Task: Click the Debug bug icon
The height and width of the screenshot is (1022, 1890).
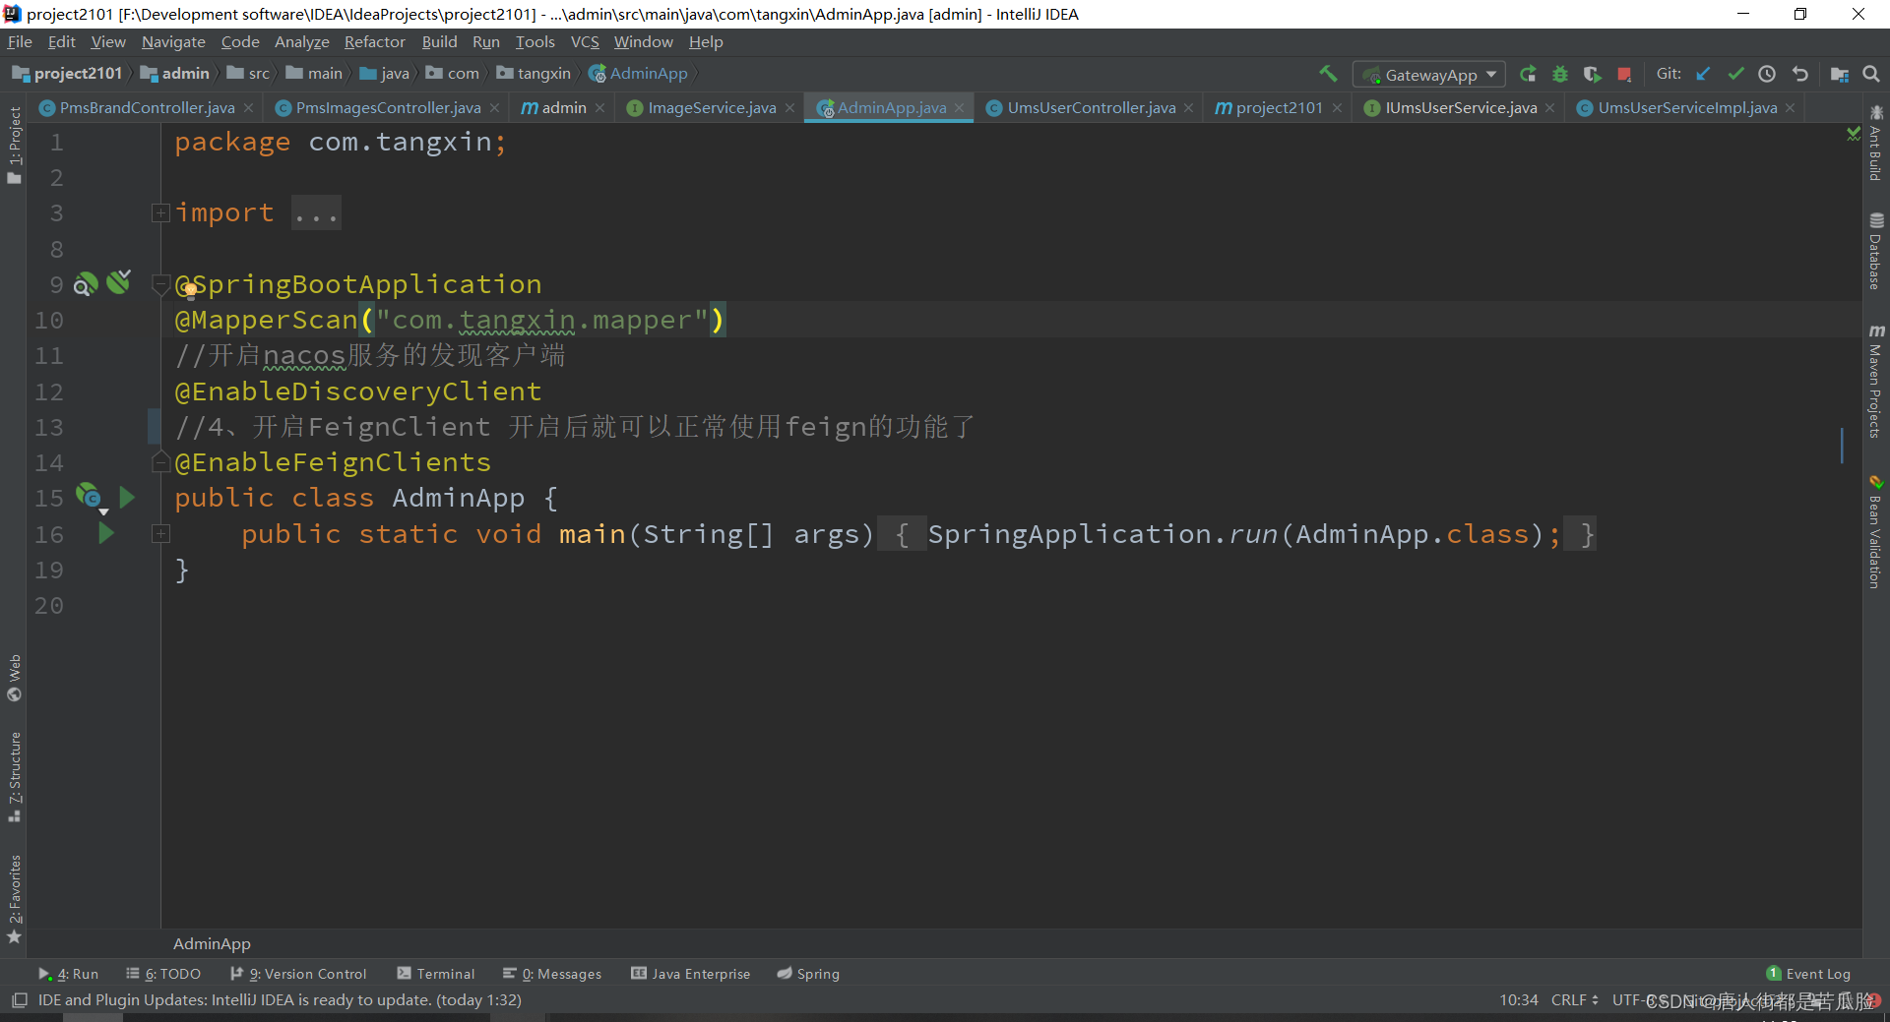Action: (1560, 74)
